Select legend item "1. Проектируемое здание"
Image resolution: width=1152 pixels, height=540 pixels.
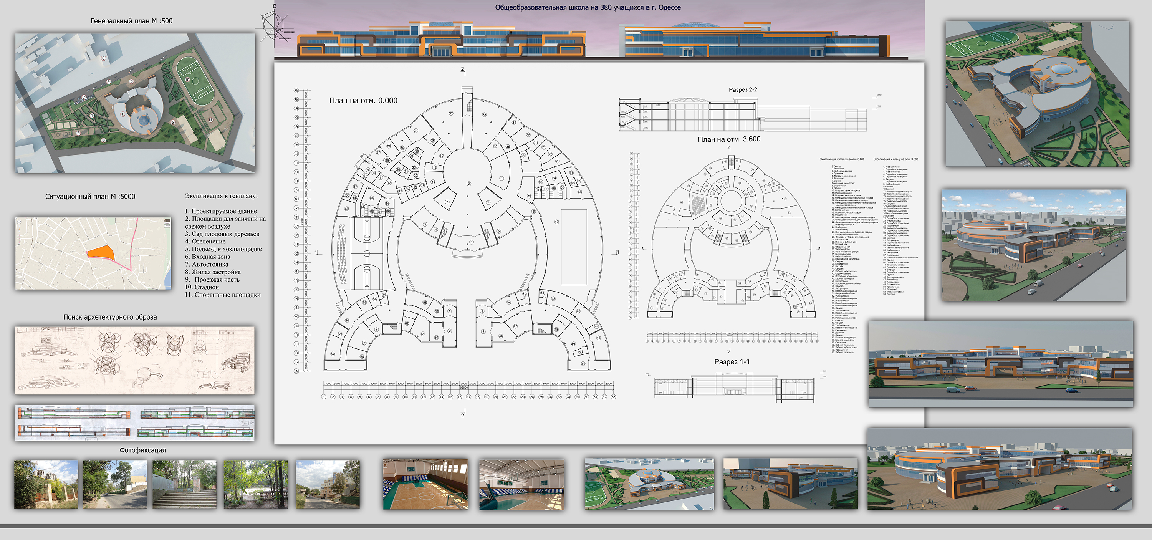pos(221,211)
